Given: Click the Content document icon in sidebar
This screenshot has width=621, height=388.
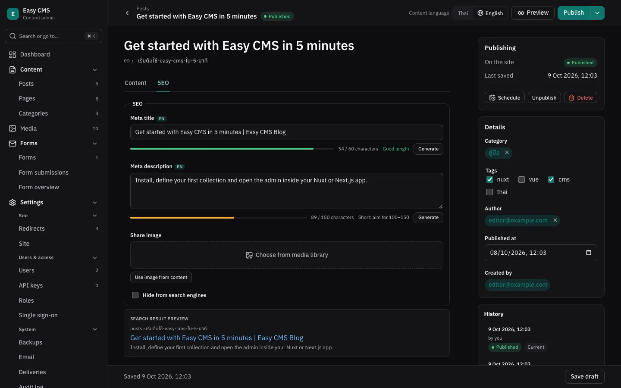Looking at the screenshot, I should coord(13,70).
